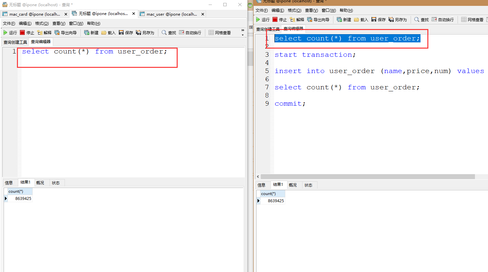
Task: Close the 无标题 @ipone query tab
Action: [134, 14]
